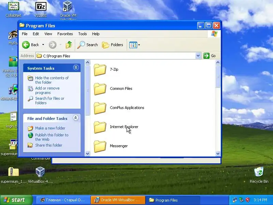Open the Help menu
The image size is (273, 205).
(96, 34)
